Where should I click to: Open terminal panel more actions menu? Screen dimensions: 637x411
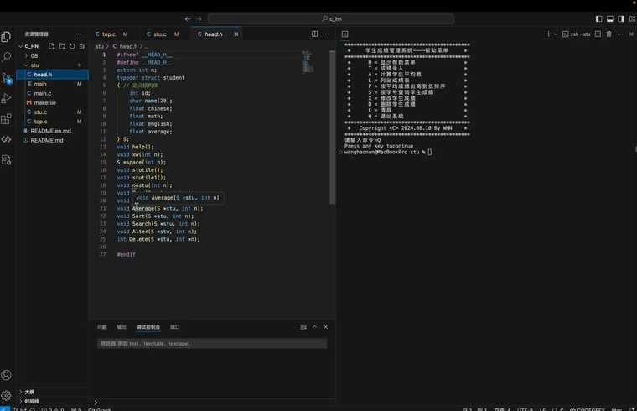point(620,34)
